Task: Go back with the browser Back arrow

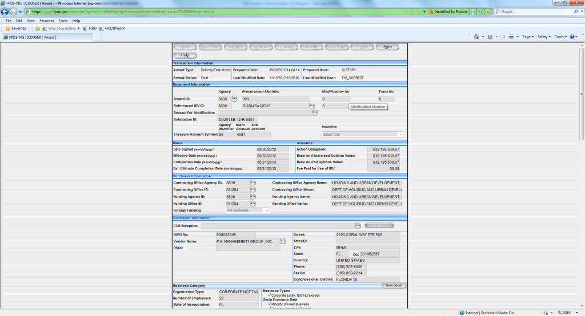Action: point(5,11)
